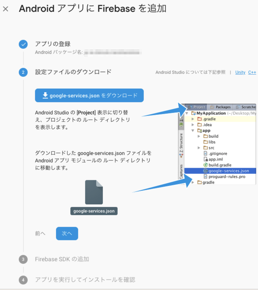The width and height of the screenshot is (258, 290).
Task: Click the download arrow icon on the button
Action: (45, 95)
